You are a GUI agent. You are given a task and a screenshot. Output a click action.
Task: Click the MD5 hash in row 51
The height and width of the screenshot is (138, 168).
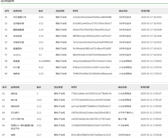92,17
